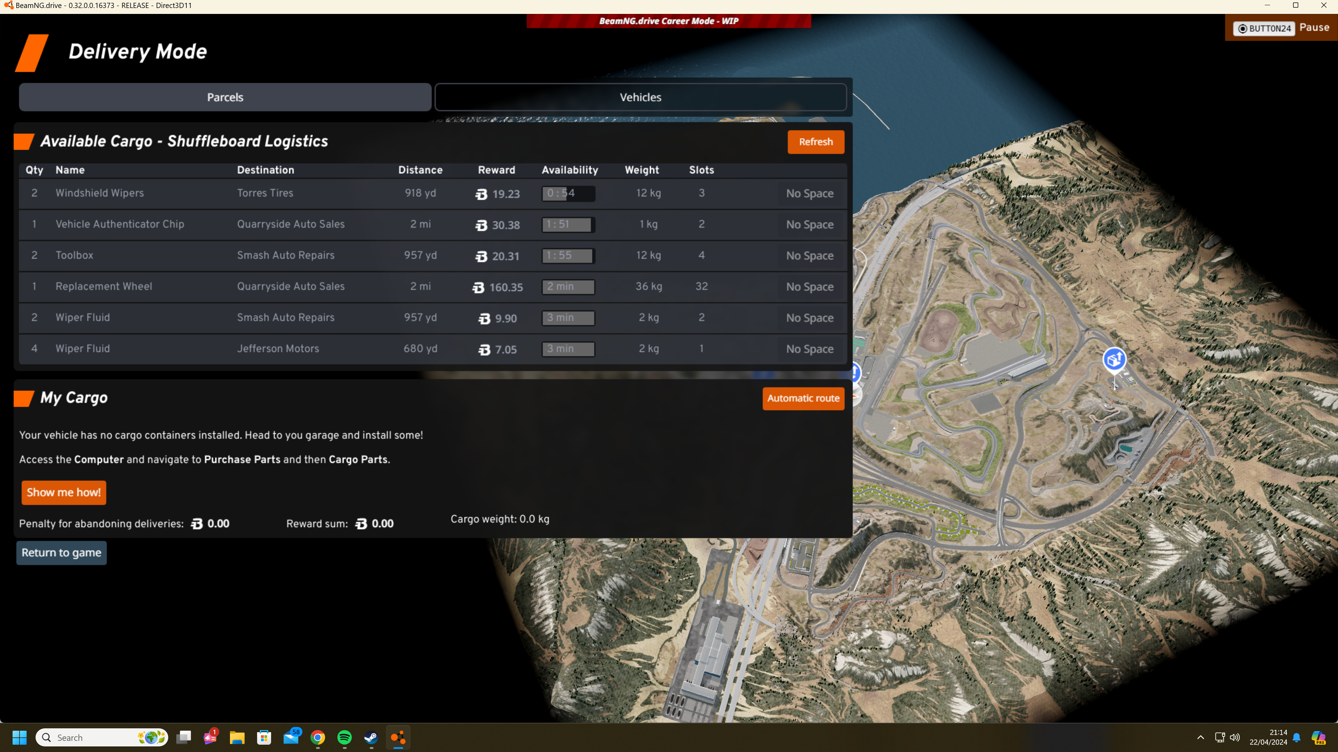This screenshot has height=752, width=1338.
Task: Click the Distance column header
Action: tap(420, 170)
